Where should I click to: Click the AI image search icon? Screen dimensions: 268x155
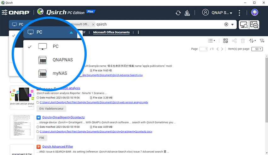pos(254,24)
